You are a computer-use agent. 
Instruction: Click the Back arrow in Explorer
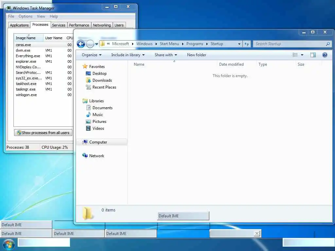81,44
